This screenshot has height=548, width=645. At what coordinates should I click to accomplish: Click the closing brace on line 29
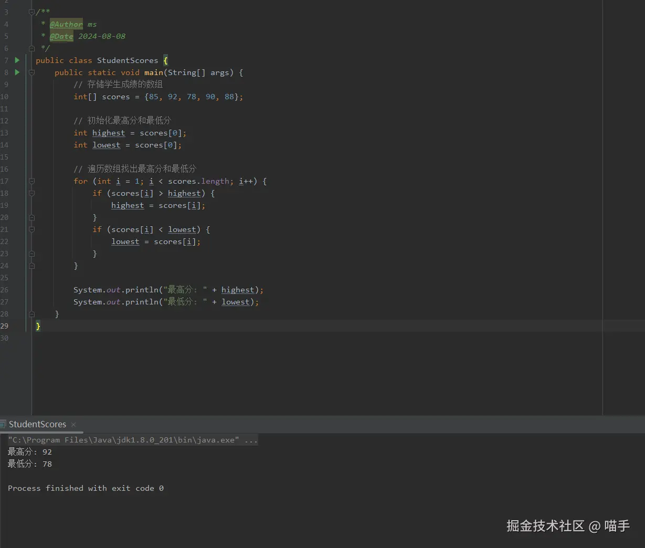coord(38,326)
